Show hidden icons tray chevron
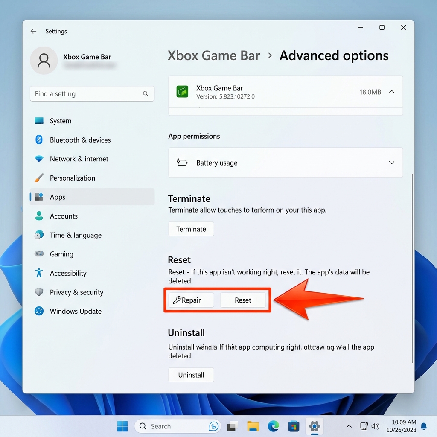The height and width of the screenshot is (437, 437). coord(349,426)
